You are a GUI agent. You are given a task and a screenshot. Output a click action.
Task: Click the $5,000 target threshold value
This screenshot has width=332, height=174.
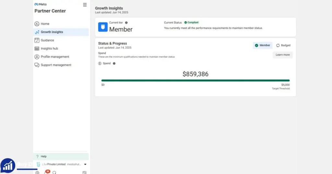point(285,85)
